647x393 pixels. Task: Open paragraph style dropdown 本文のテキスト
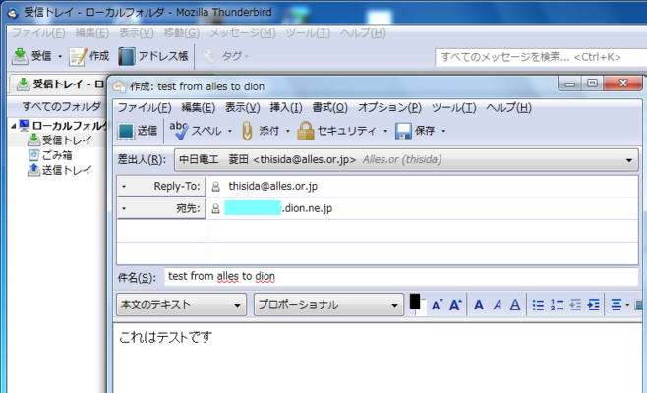pos(181,305)
